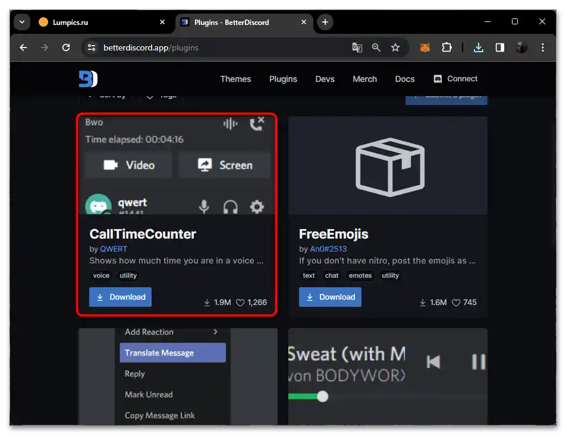Click the Connect link
Image resolution: width=566 pixels, height=435 pixels.
pos(455,78)
